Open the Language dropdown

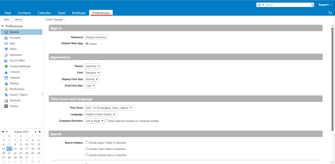[x=100, y=114]
